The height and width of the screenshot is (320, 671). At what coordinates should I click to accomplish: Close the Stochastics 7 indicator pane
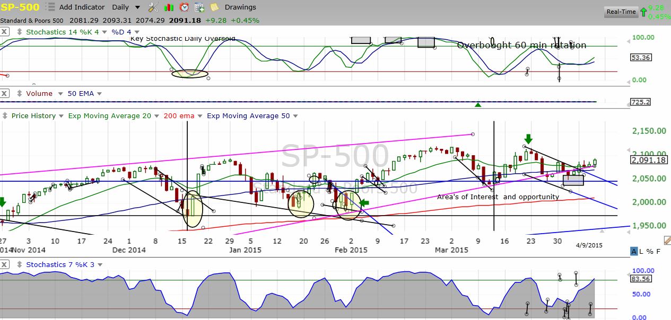pyautogui.click(x=4, y=264)
